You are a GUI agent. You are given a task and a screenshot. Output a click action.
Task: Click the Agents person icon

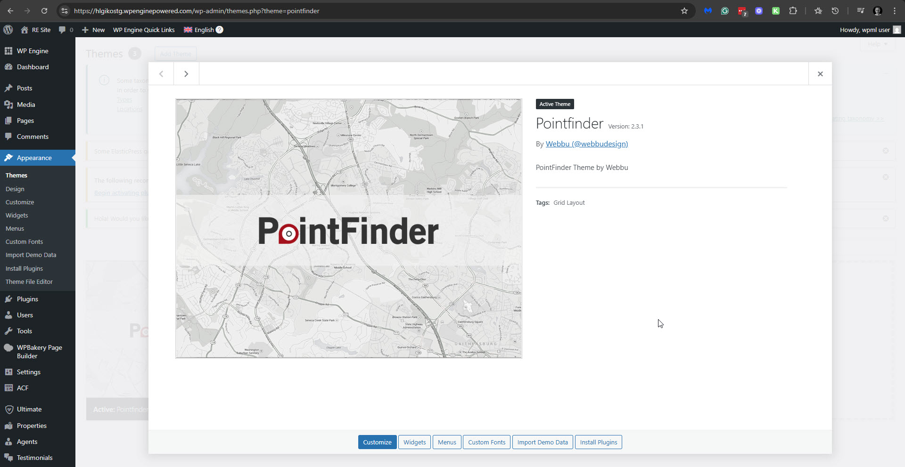pos(8,442)
